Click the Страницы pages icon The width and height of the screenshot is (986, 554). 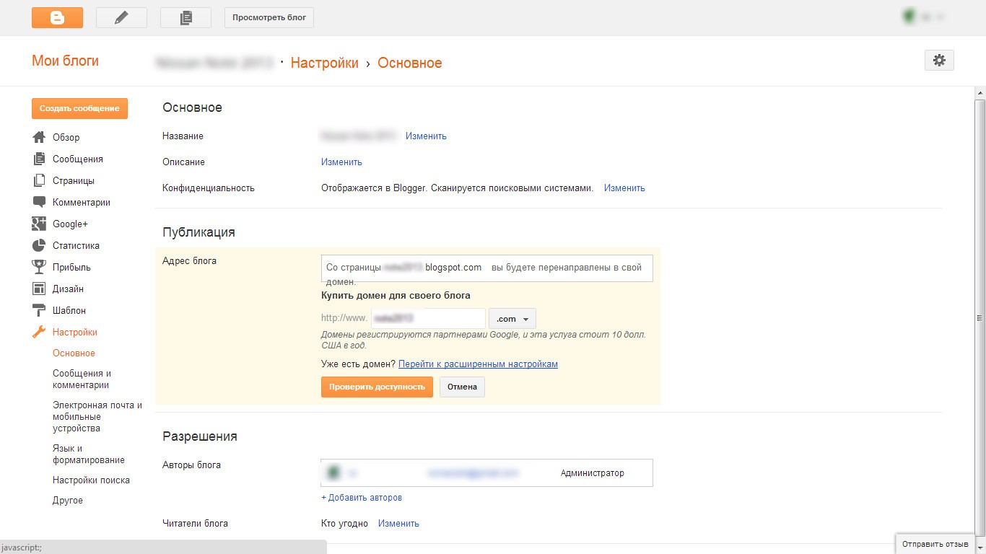pyautogui.click(x=39, y=180)
